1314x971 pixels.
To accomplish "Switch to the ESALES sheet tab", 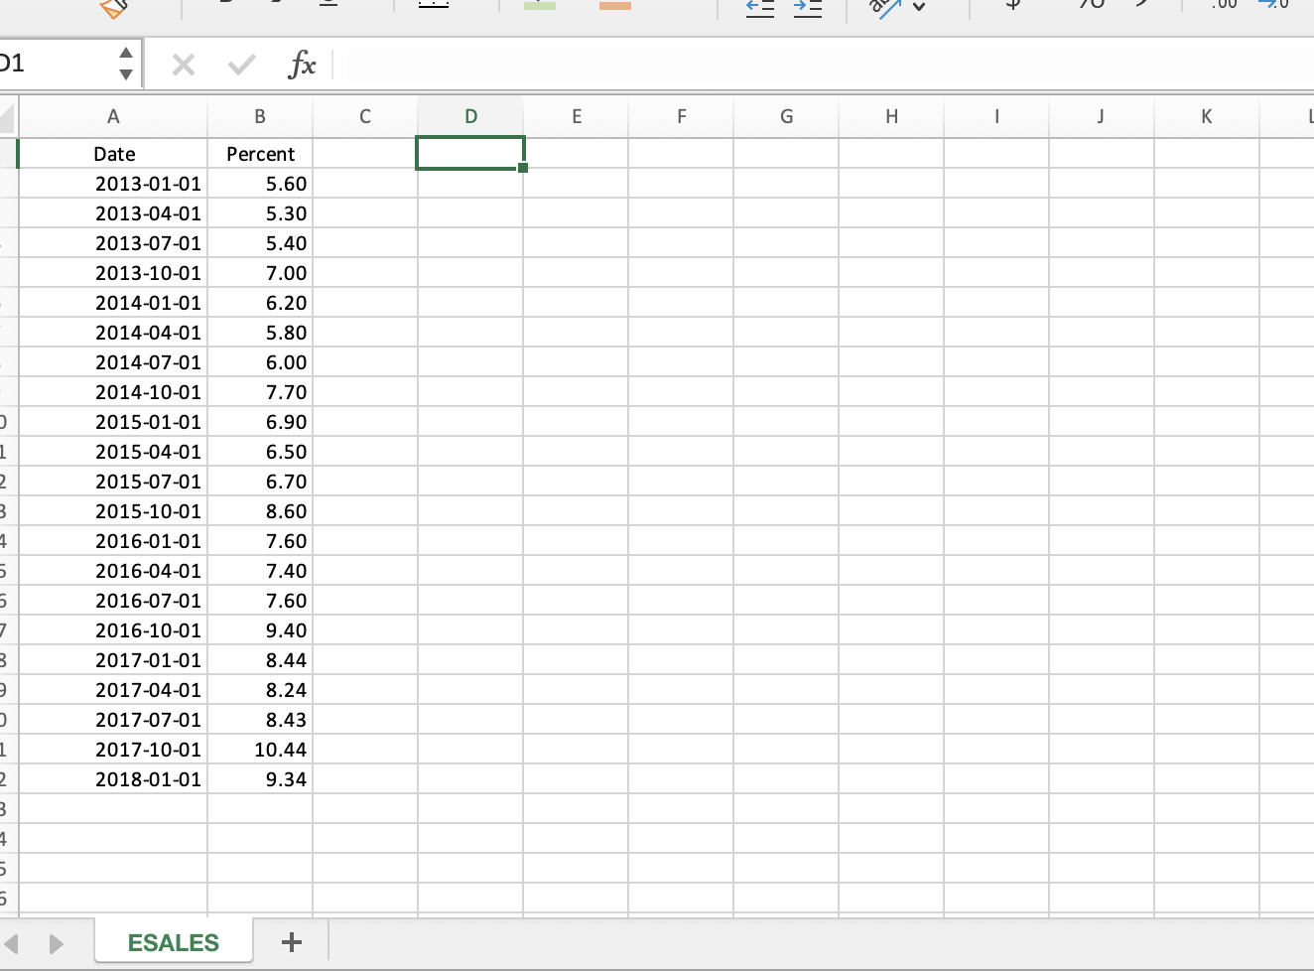I will click(x=174, y=942).
